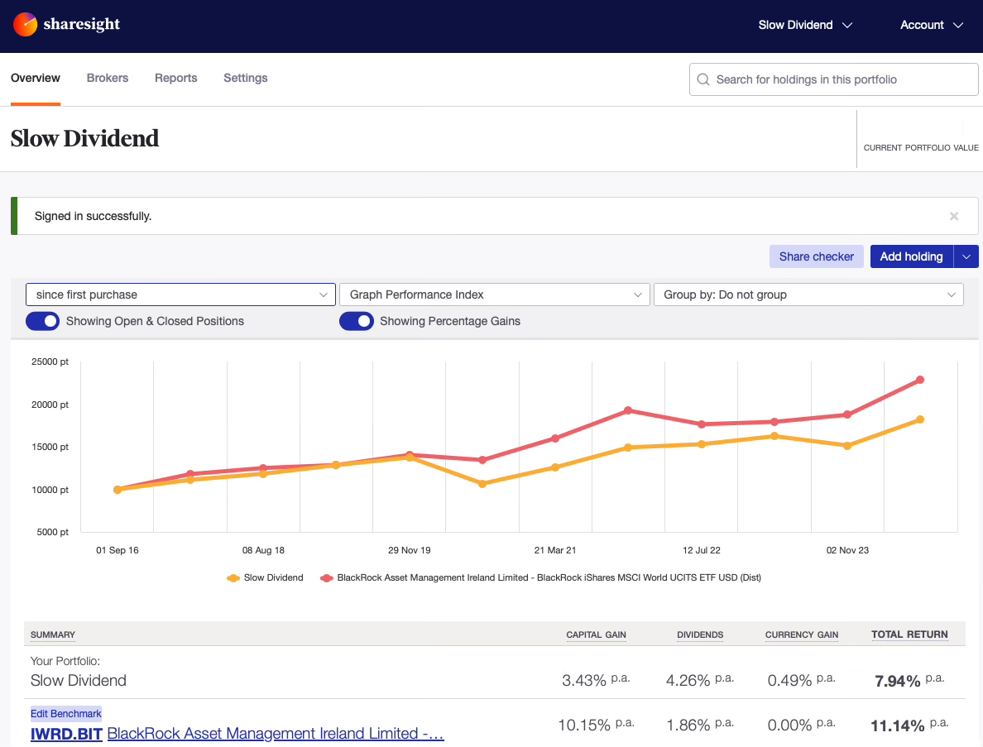Click the 10.15% benchmark capital gain
The image size is (983, 747).
[584, 725]
